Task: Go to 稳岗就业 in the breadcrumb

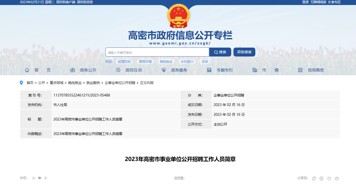Action: tap(75, 83)
